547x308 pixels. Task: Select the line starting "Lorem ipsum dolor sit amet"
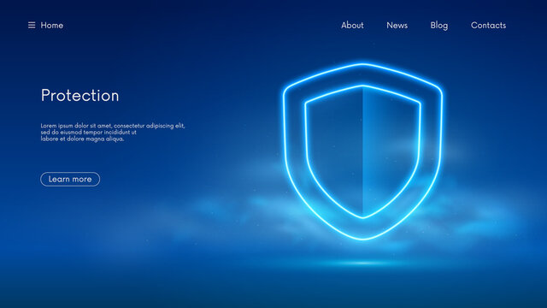pos(113,126)
